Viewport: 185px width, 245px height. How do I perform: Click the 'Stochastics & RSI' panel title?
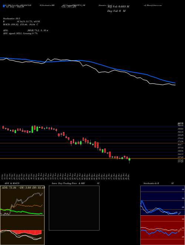coord(158,183)
